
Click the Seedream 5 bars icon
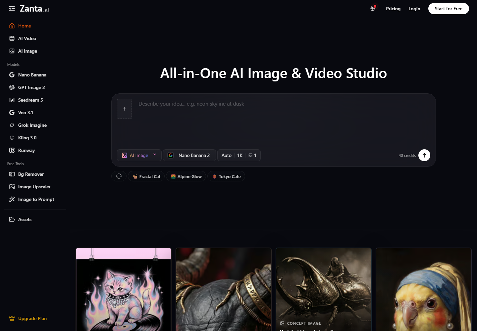12,100
